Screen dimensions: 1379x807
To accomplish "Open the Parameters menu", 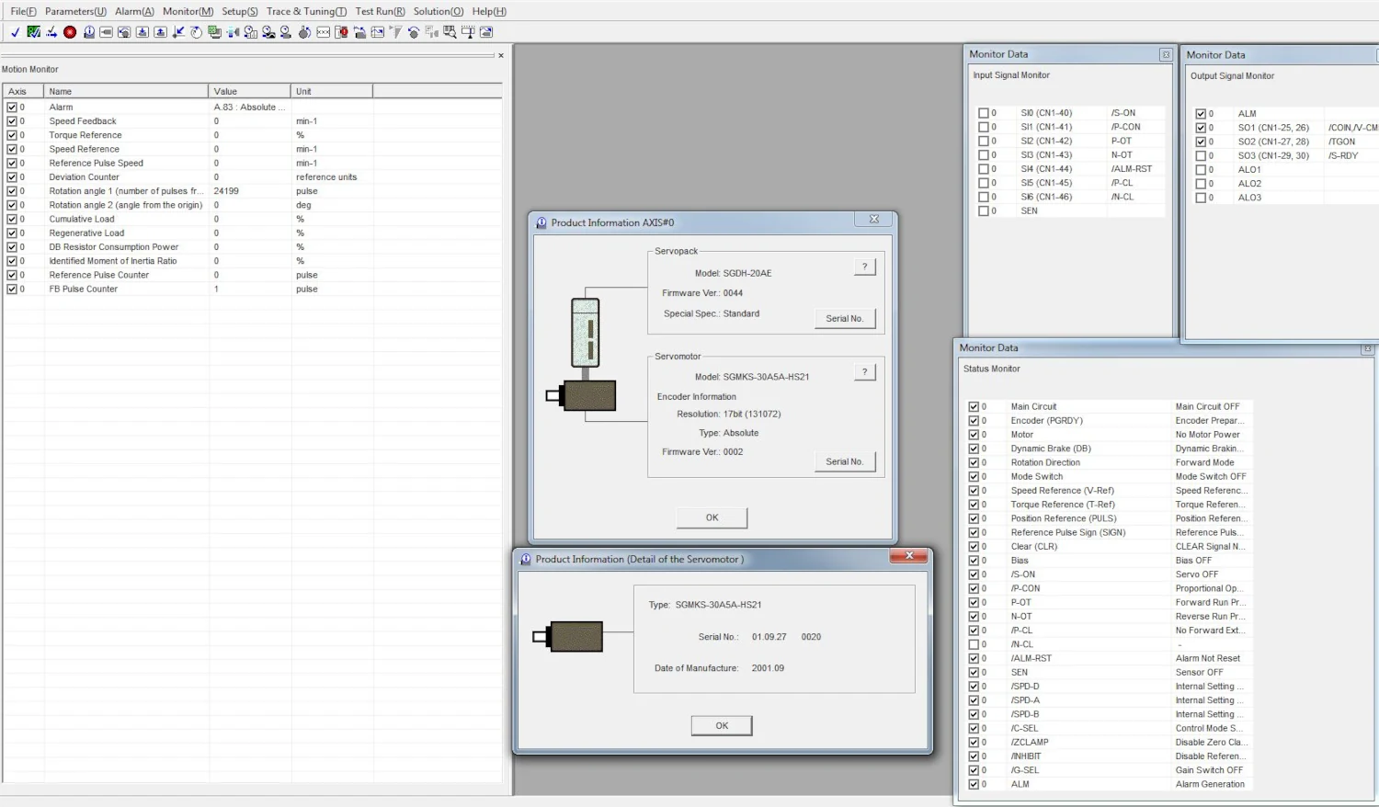I will (x=75, y=11).
